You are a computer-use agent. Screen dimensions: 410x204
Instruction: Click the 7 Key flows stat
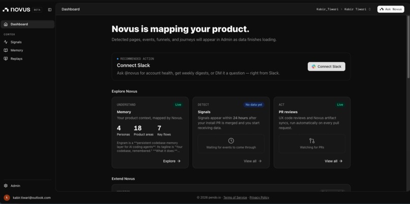point(164,131)
